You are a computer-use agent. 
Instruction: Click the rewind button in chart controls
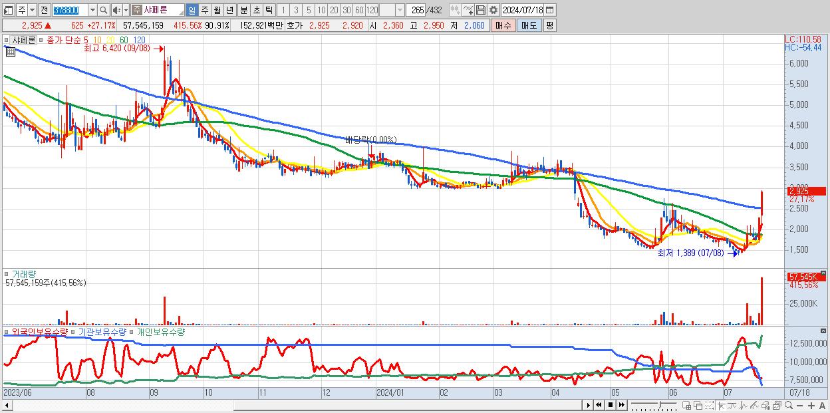click(x=599, y=405)
